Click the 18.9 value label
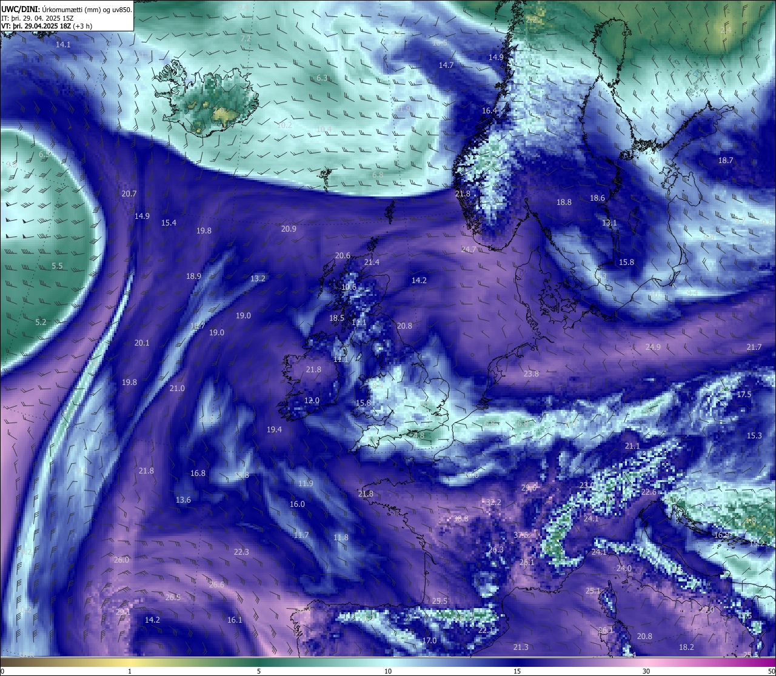 pos(193,276)
